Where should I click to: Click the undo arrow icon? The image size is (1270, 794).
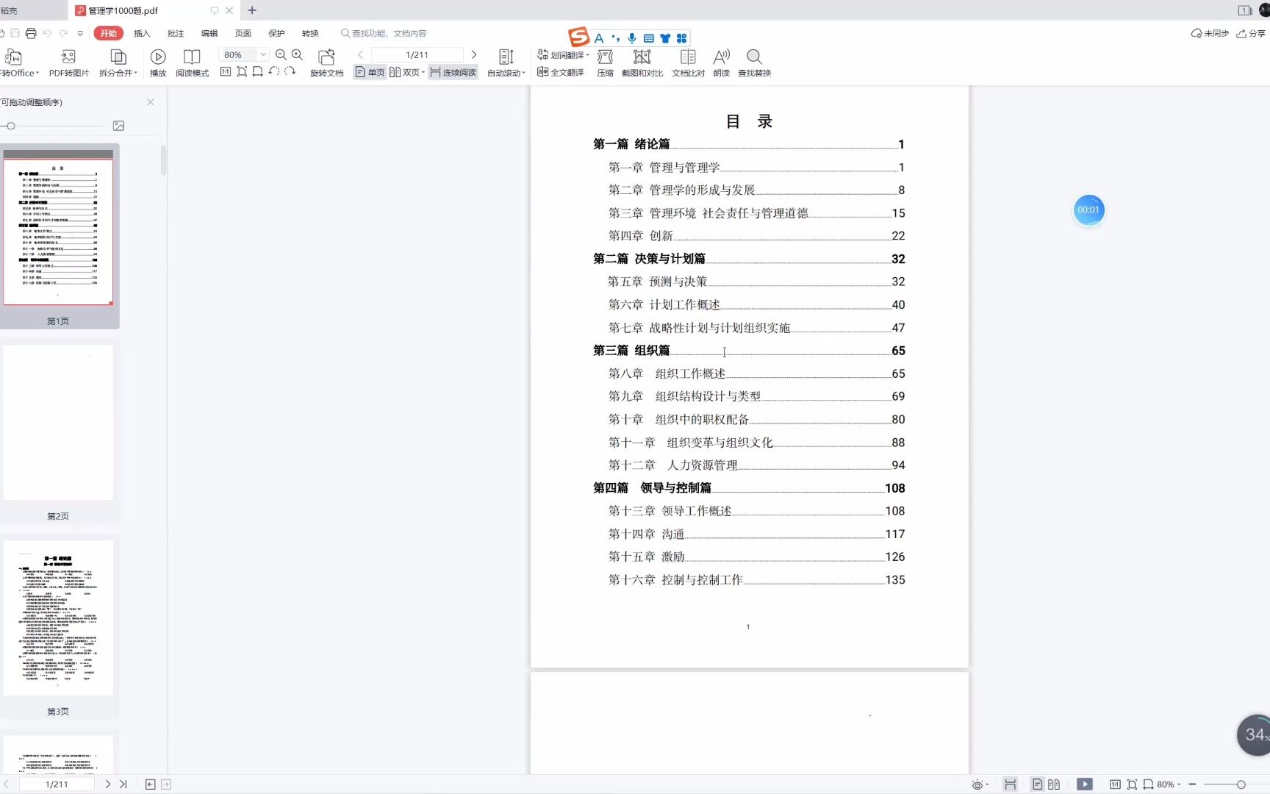47,33
